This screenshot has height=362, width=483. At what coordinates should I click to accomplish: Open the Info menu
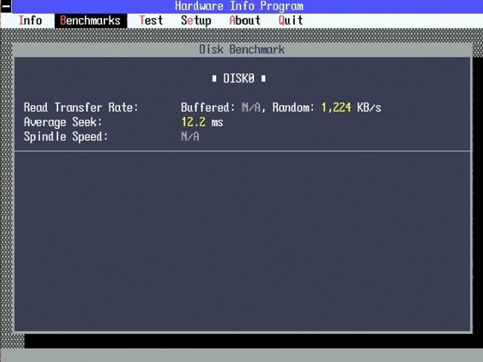click(30, 21)
